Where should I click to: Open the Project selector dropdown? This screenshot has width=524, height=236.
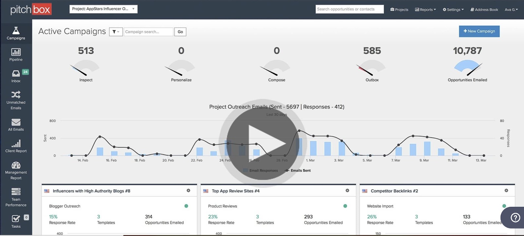103,9
